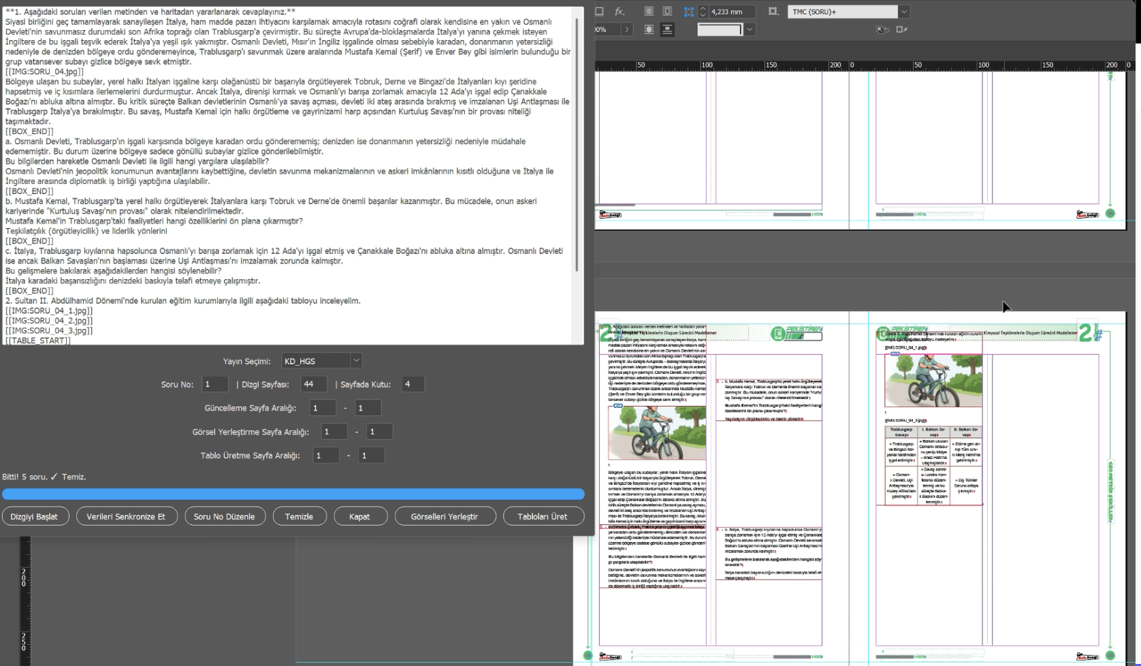
Task: Expand the corner shape dropdown arrow
Action: 750,29
